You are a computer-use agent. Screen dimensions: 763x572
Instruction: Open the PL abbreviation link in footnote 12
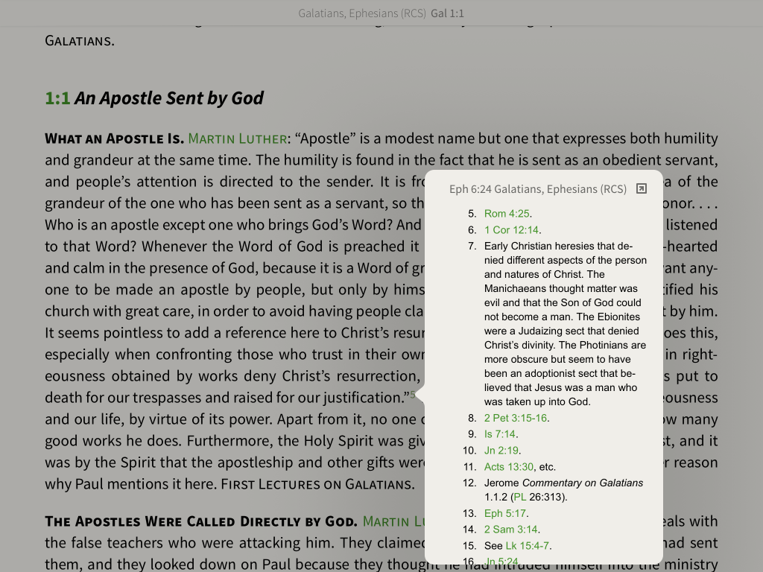(x=519, y=497)
